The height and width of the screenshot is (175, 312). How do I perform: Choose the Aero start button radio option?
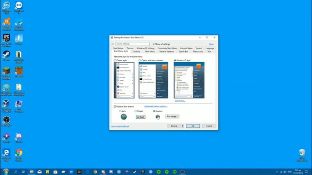(x=120, y=111)
